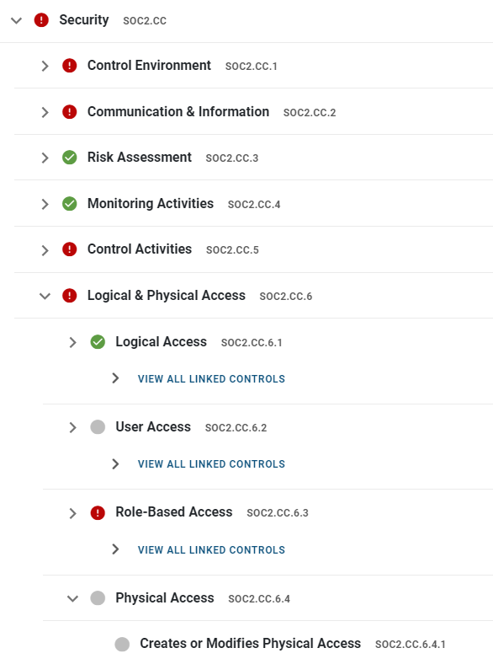Click the red alert icon beside Security
This screenshot has height=664, width=493.
41,20
